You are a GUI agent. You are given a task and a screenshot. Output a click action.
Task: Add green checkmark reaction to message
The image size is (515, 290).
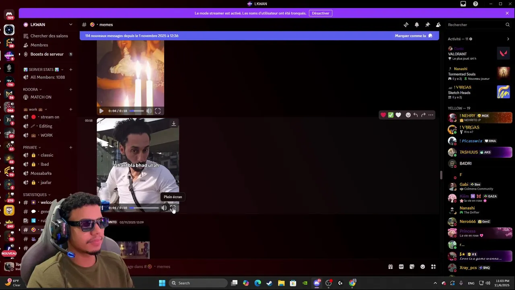point(391,115)
